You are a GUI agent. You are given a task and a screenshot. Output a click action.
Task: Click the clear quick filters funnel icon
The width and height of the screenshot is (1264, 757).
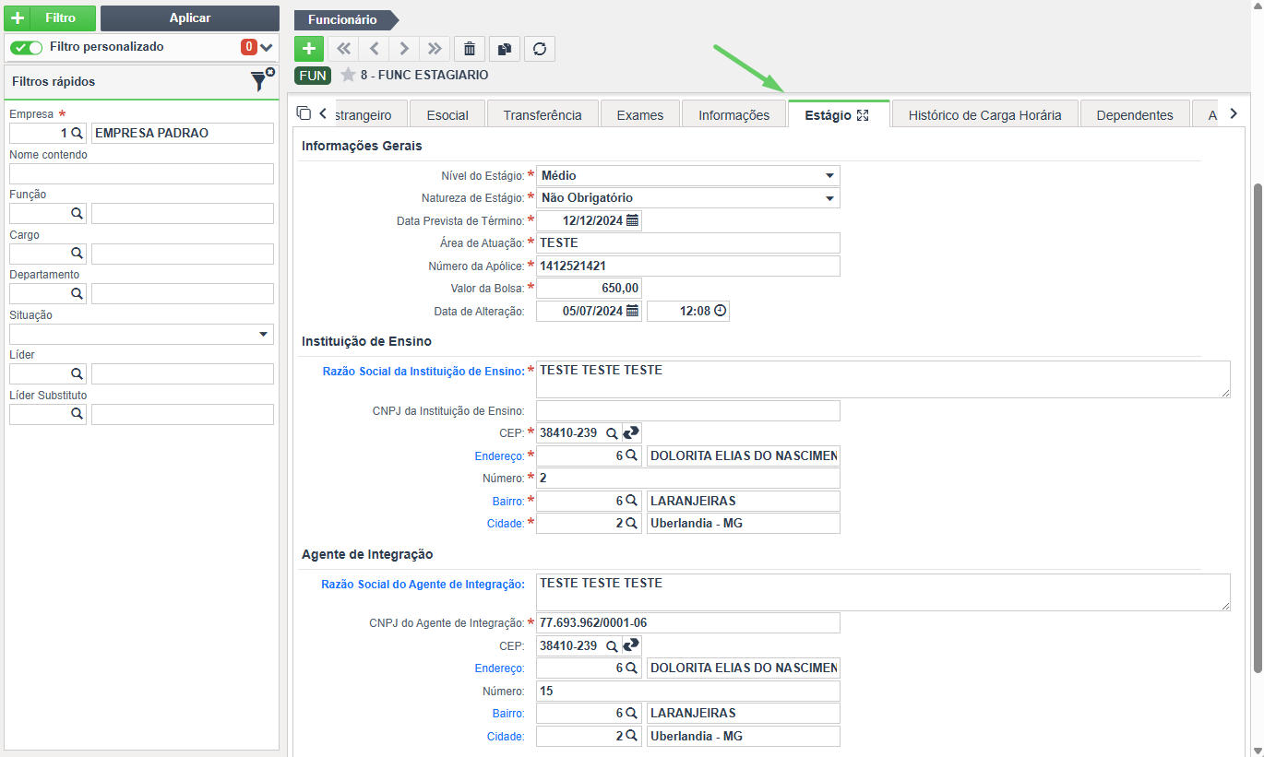tap(262, 80)
